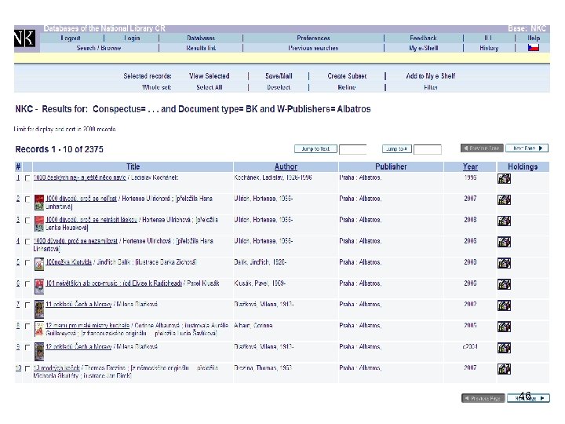The width and height of the screenshot is (565, 424).
Task: Open cover thumbnail of 11 pokladů record
Action: pos(39,309)
